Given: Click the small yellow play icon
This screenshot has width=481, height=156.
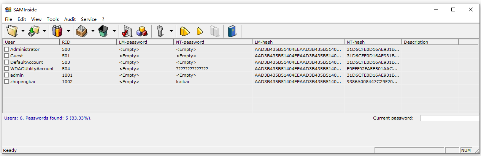Looking at the screenshot, I should tap(200, 31).
